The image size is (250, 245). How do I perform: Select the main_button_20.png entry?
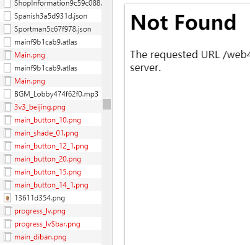click(51, 159)
